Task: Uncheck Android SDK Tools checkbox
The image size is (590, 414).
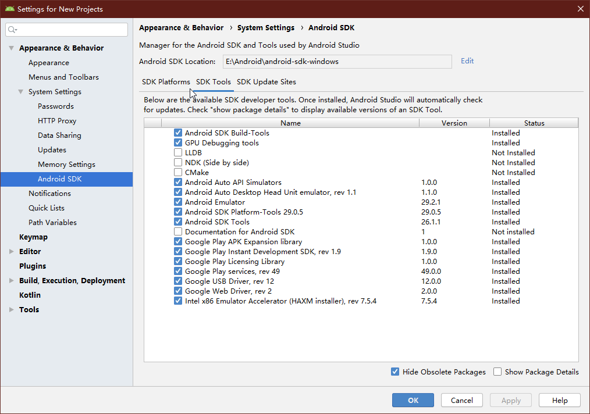Action: point(178,222)
